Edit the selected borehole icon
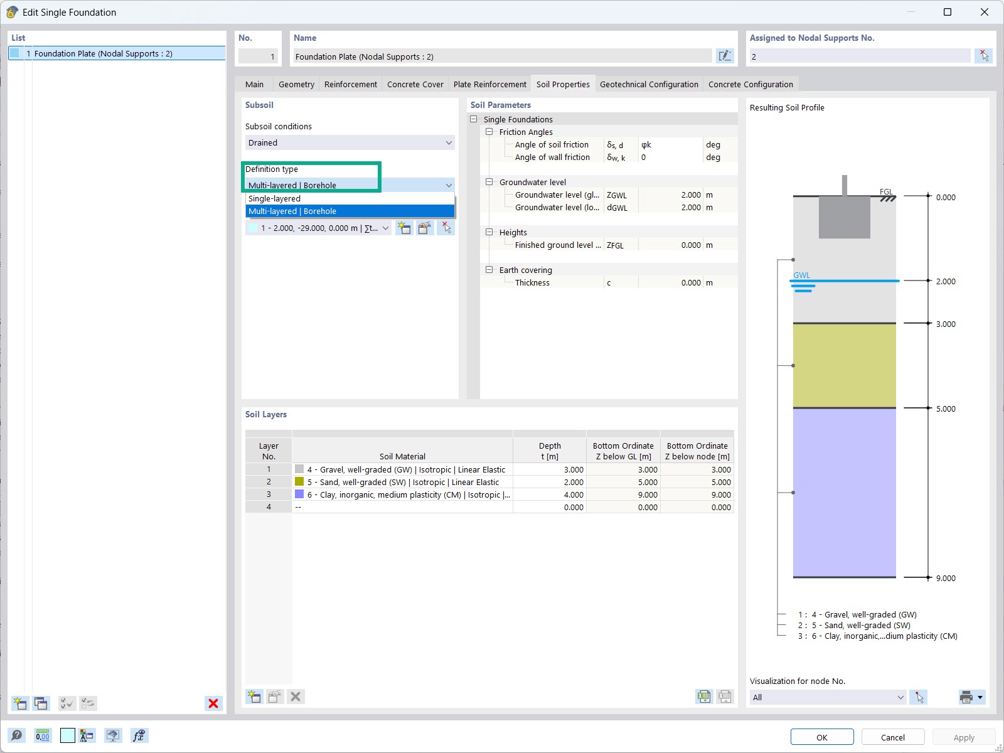This screenshot has width=1004, height=753. pos(425,228)
